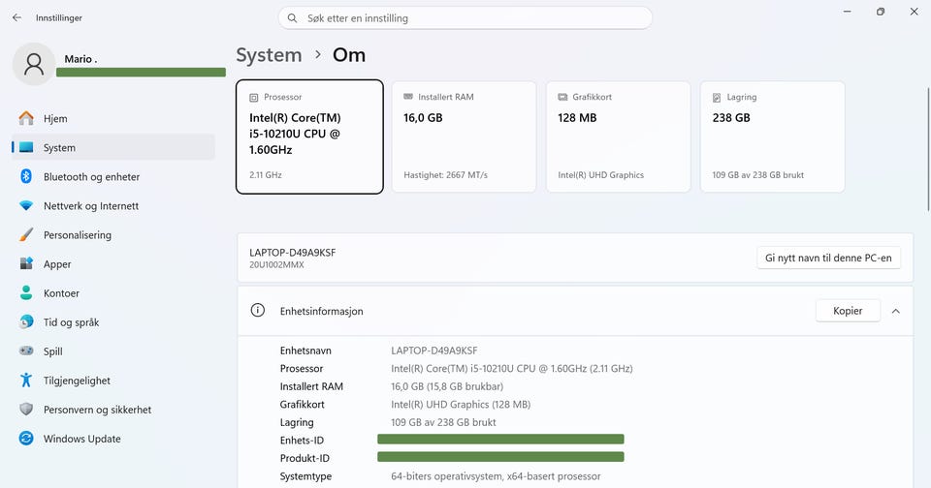Click System in the breadcrumb
Viewport: 931px width, 488px height.
tap(269, 55)
